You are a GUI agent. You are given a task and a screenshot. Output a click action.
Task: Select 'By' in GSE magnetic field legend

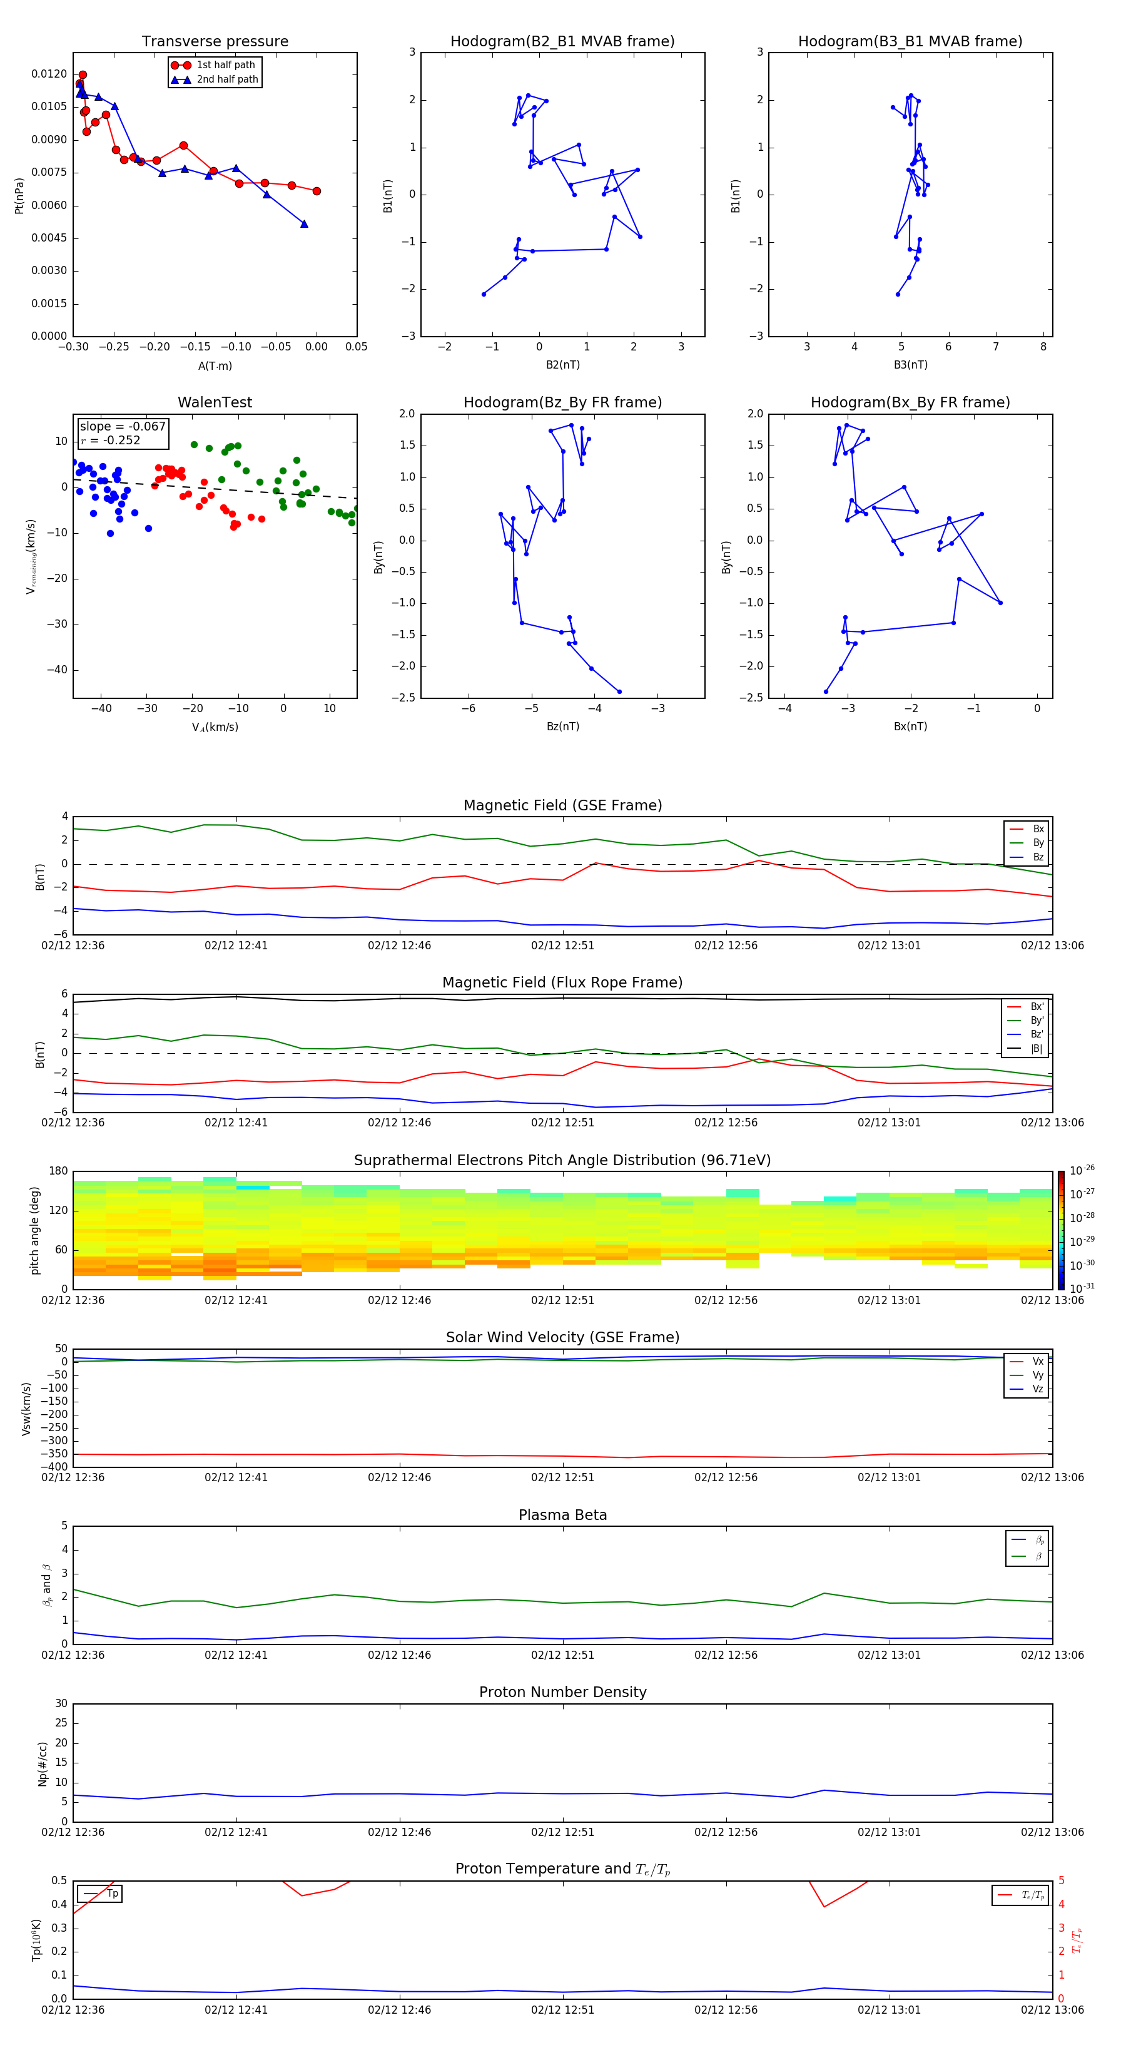(1027, 842)
